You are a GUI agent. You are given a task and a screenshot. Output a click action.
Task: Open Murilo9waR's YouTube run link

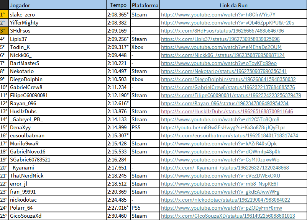click(x=219, y=143)
